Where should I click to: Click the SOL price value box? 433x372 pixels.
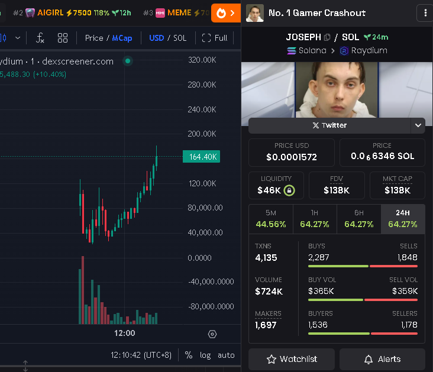click(382, 153)
